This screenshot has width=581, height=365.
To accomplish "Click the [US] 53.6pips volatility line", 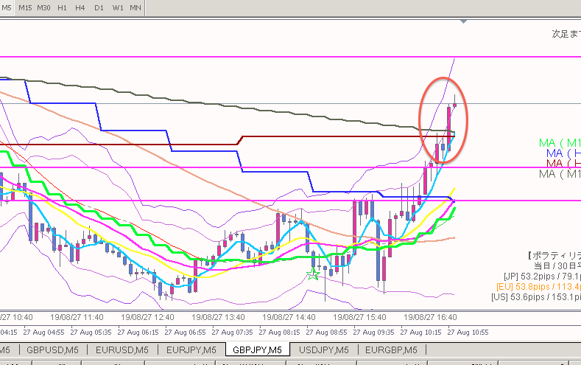I will (x=536, y=297).
